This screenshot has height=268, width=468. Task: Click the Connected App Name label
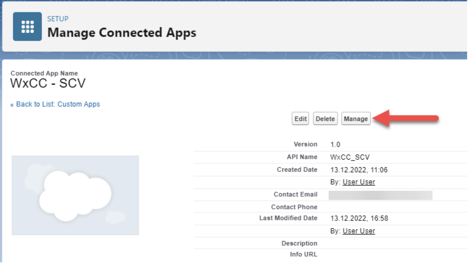pos(44,73)
